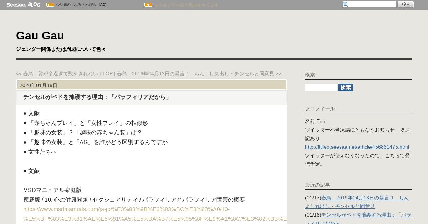Click the プロフィール section heading
Image resolution: width=428 pixels, height=224 pixels.
tap(320, 108)
